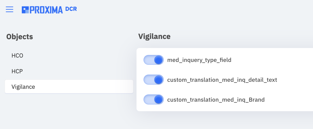Click the Proxima square logo icon
Image resolution: width=313 pixels, height=129 pixels.
[25, 10]
